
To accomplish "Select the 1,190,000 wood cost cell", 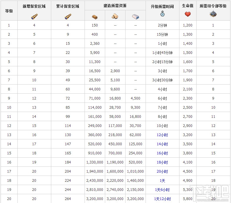I will click(x=115, y=162).
